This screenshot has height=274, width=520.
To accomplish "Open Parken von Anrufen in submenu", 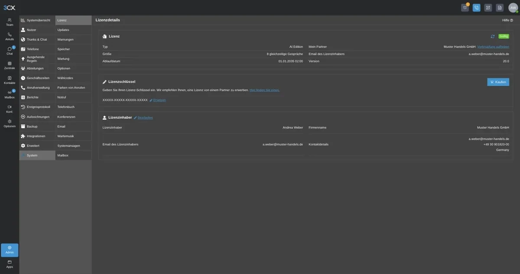I will [x=73, y=87].
